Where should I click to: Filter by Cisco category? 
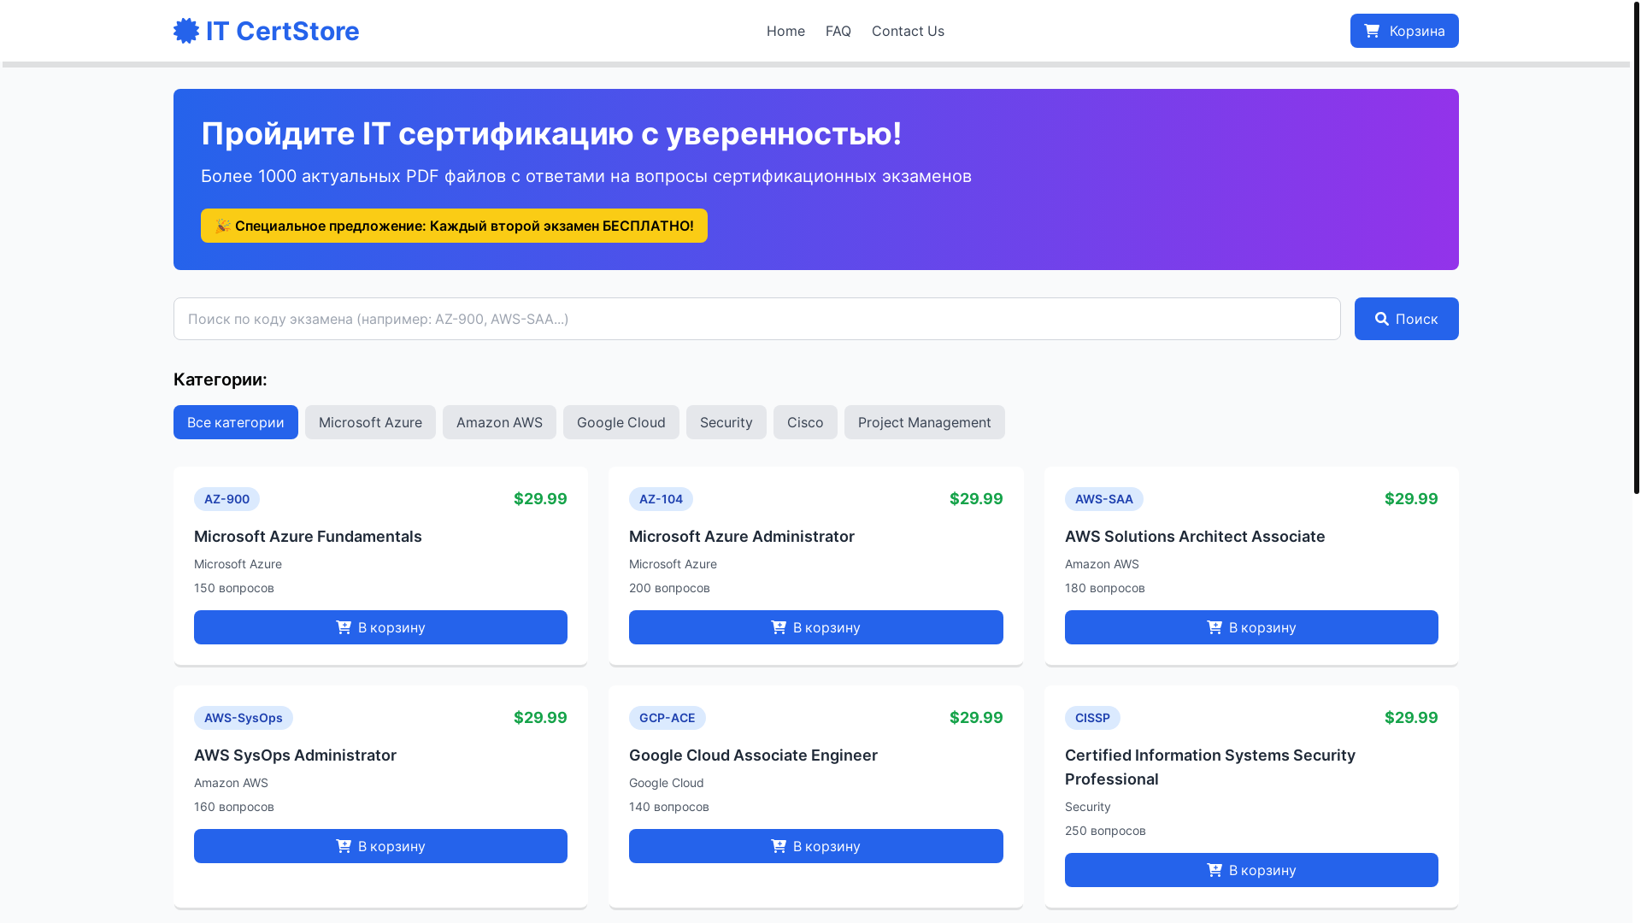(805, 422)
